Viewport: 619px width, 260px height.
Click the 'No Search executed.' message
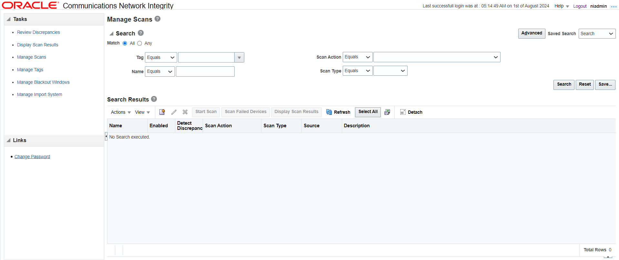[x=129, y=137]
